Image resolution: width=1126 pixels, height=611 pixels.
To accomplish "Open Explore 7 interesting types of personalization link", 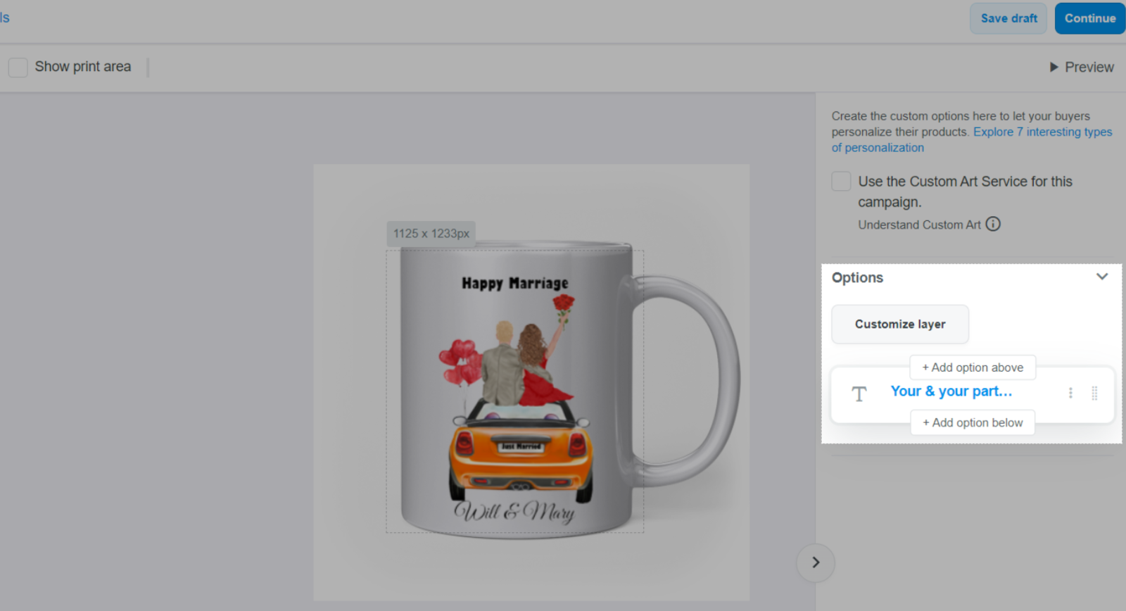I will click(x=1042, y=132).
